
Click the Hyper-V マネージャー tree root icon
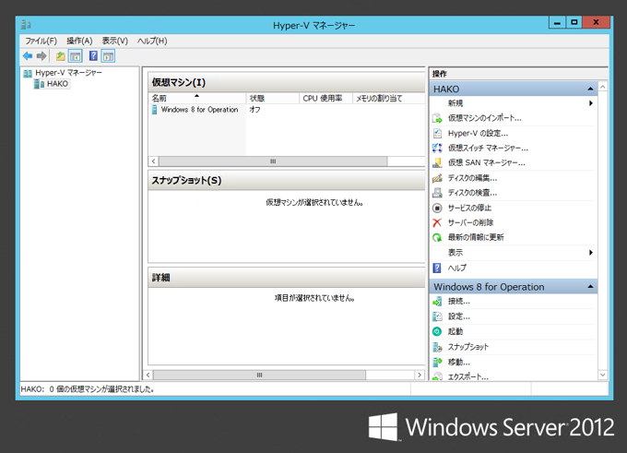click(x=28, y=73)
